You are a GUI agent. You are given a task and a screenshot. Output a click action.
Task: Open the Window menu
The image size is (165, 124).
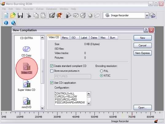64,9
